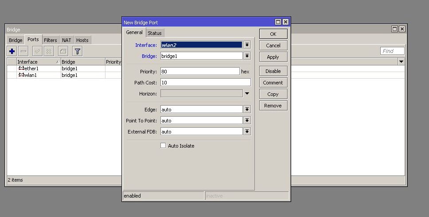Image resolution: width=429 pixels, height=217 pixels.
Task: Sort by the Bridge column header
Action: pyautogui.click(x=83, y=62)
